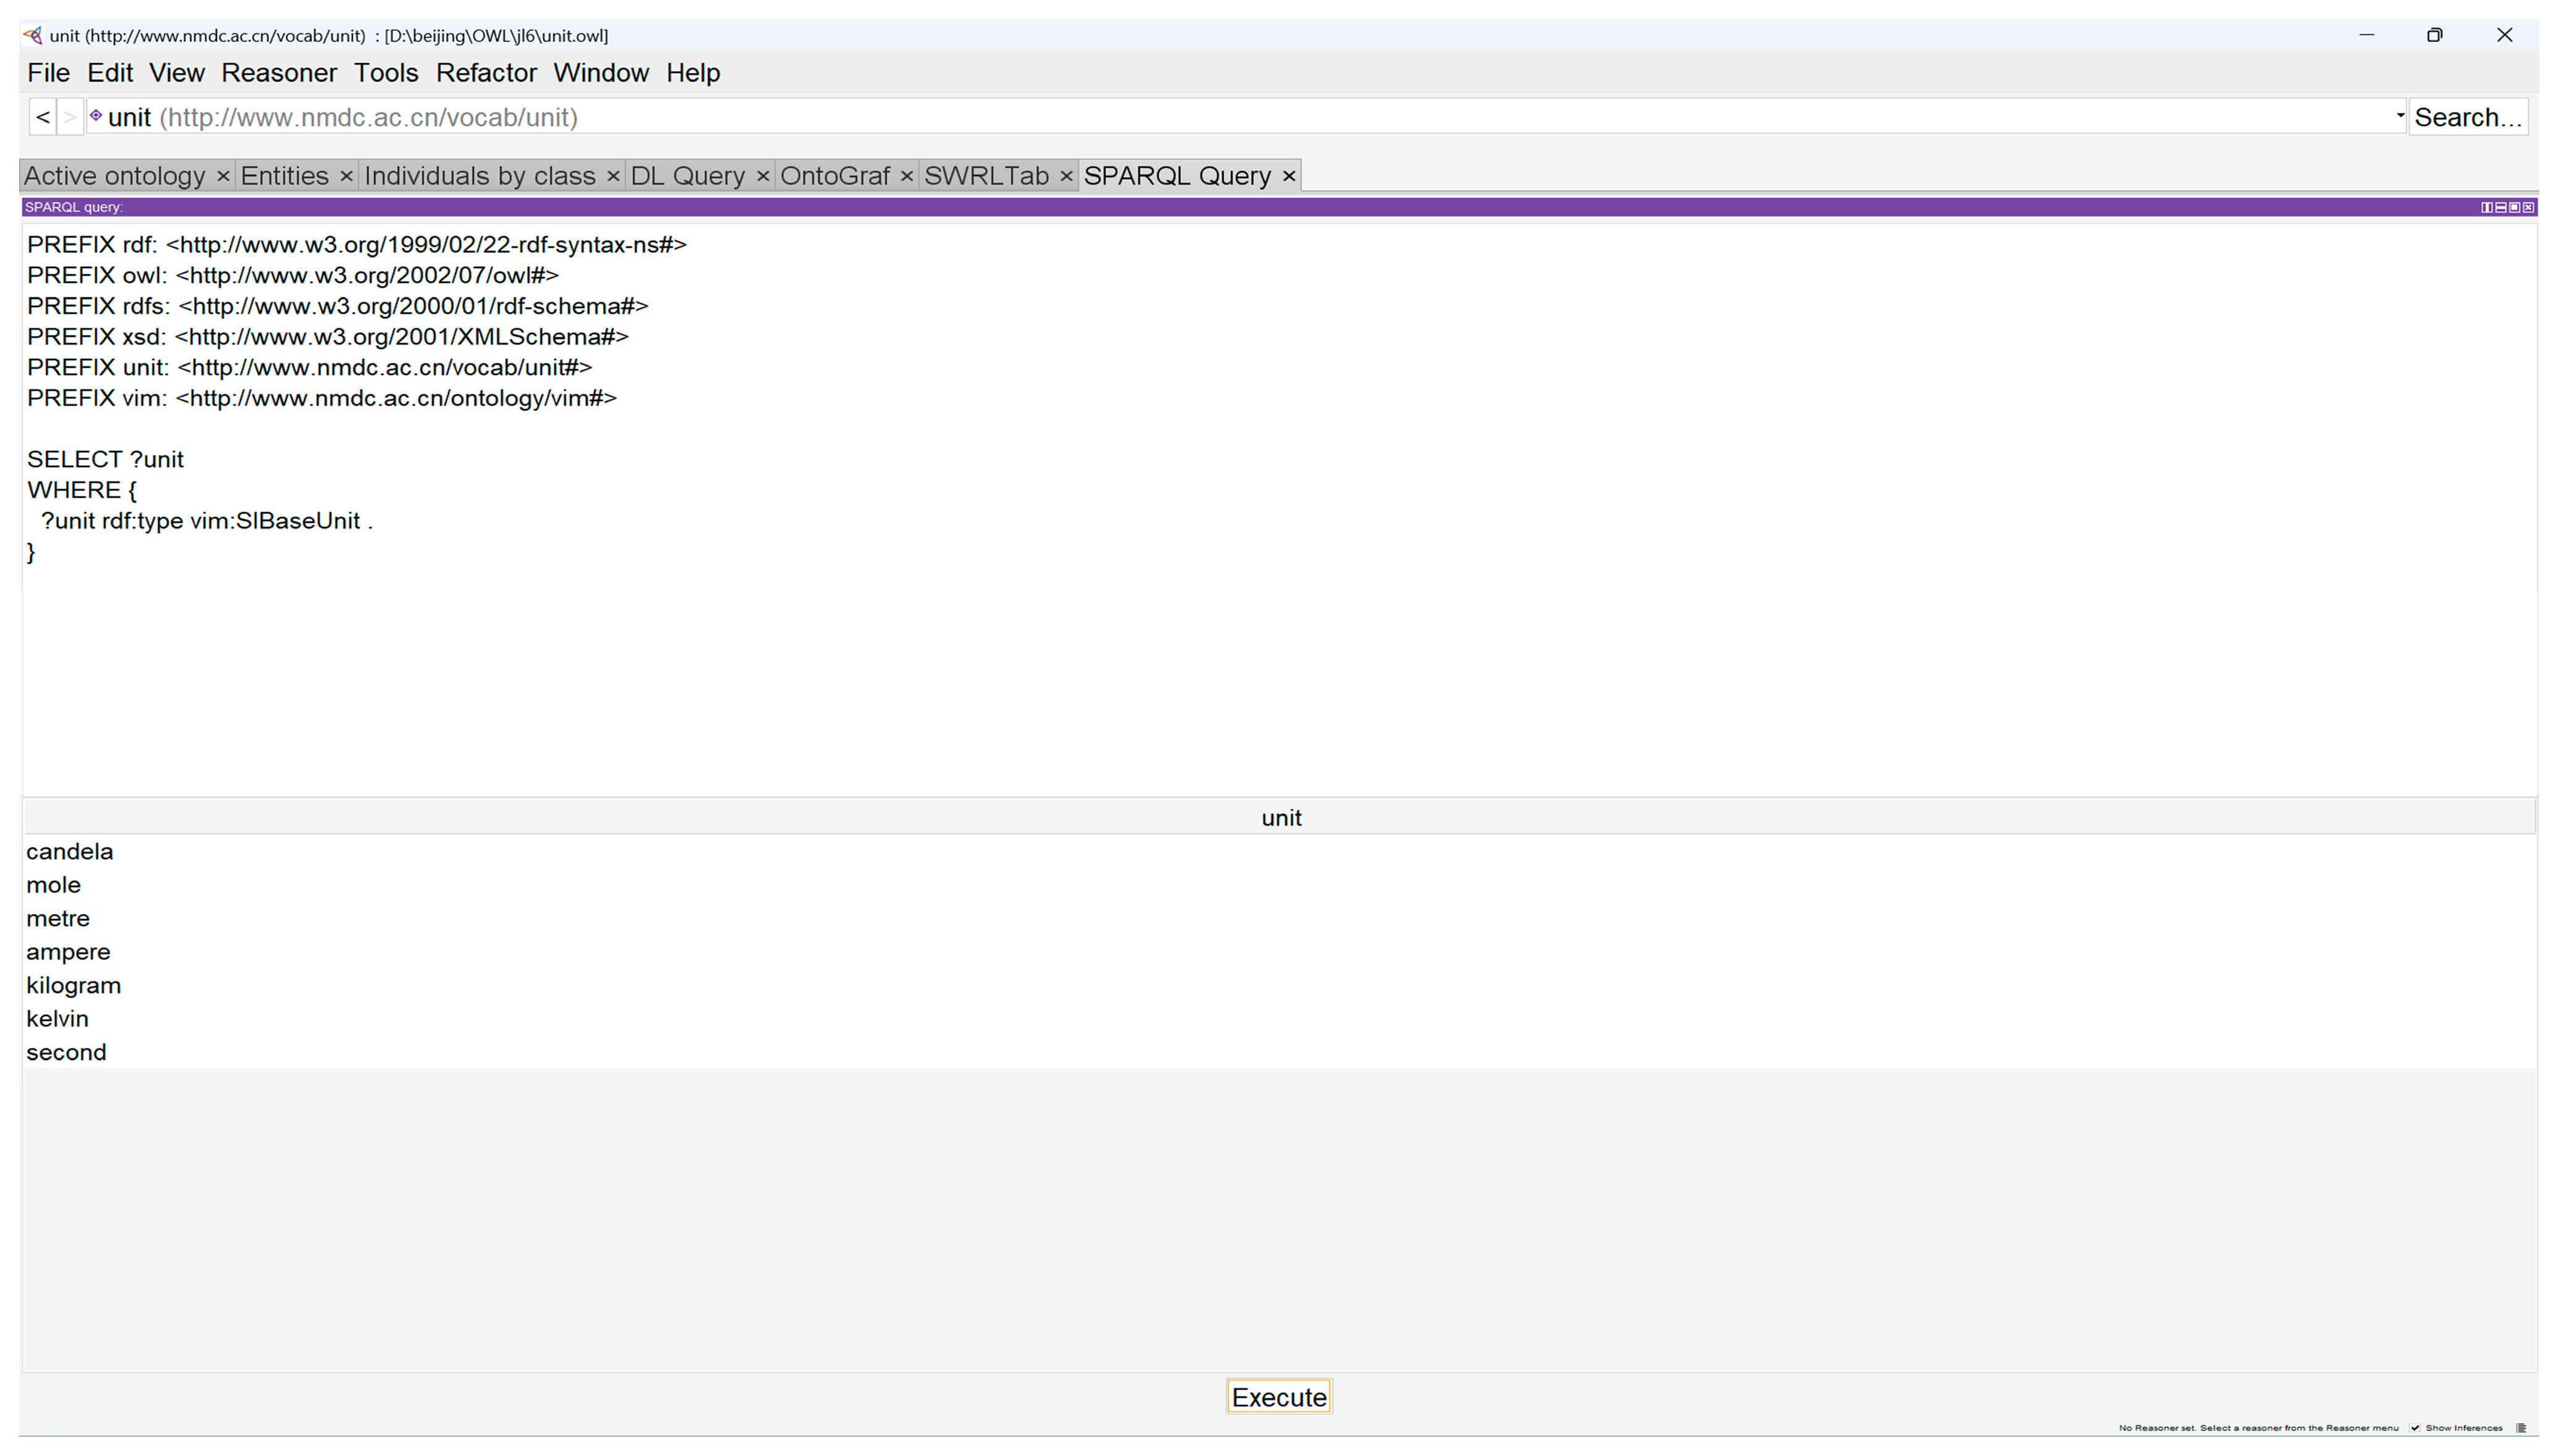Screen dimensions: 2551x1456
Task: Open the View menu
Action: 176,73
